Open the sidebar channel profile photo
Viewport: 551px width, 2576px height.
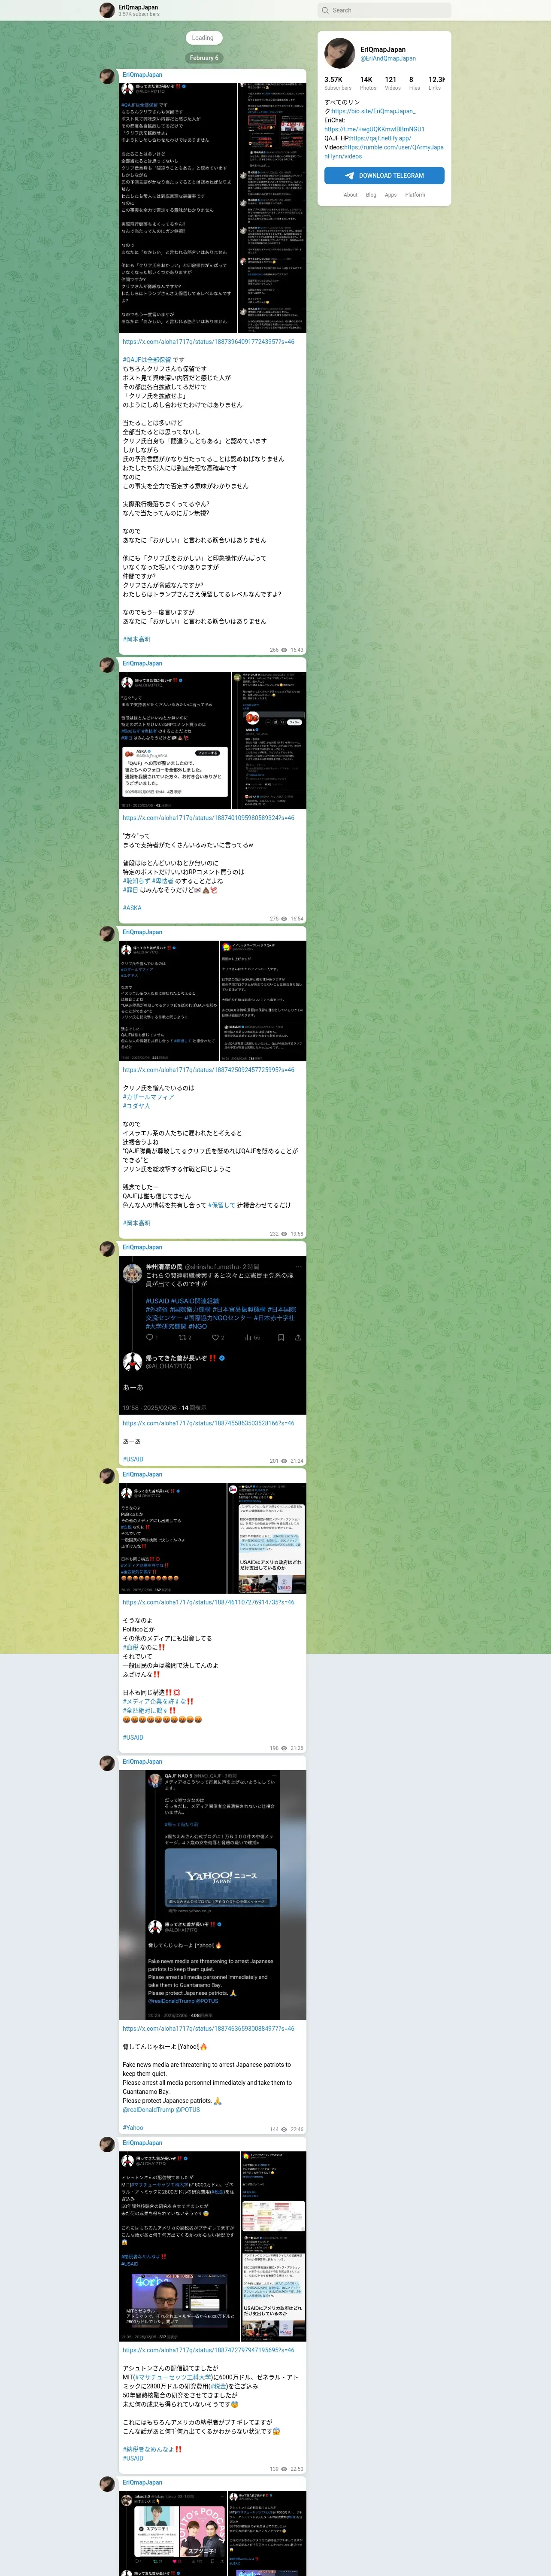340,53
